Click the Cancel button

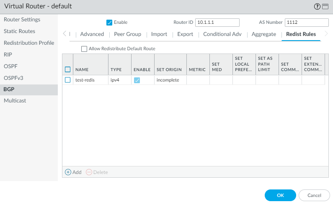[314, 195]
